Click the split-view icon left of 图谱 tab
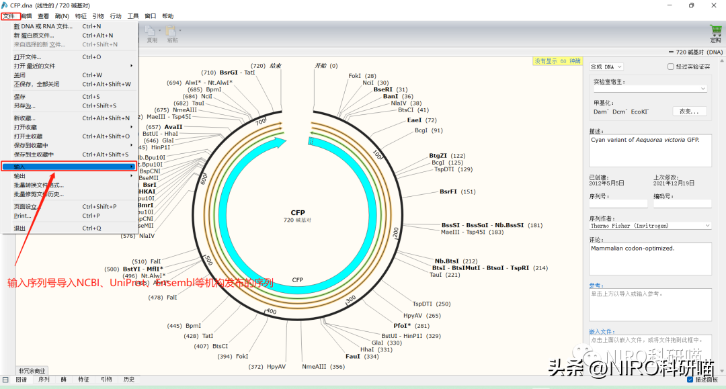The width and height of the screenshot is (726, 389). [5, 380]
